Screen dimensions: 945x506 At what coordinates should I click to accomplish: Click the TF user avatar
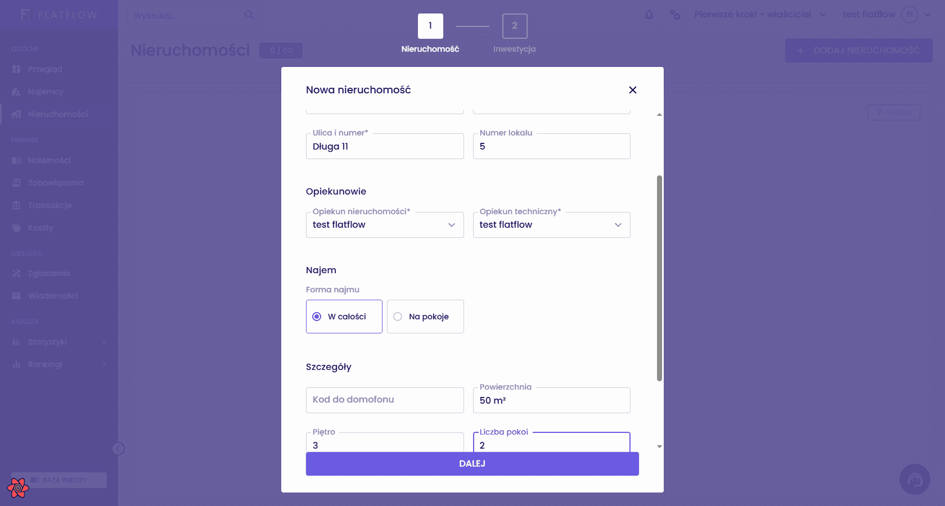pos(910,15)
